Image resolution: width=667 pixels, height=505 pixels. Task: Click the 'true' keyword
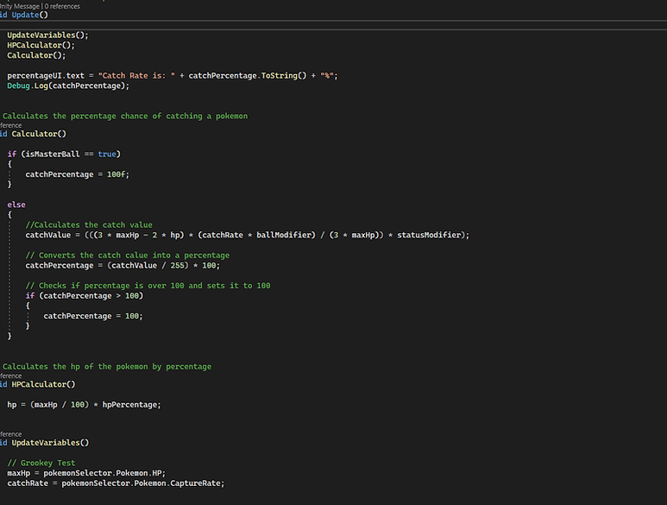pyautogui.click(x=107, y=154)
